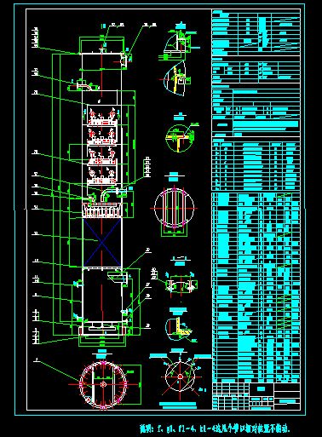This screenshot has width=322, height=437.
Task: Click the blue X-crossed packing section of the column
Action: 102,243
